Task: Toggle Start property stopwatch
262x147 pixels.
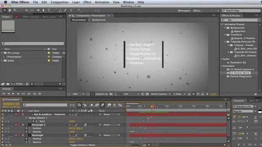Action: click(x=33, y=121)
